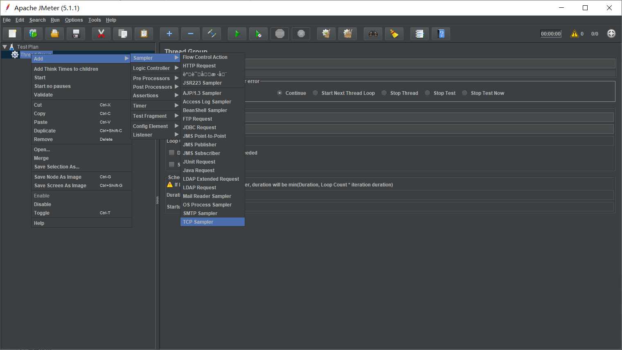Click Start no pauses toolbar icon
This screenshot has height=350, width=622.
pyautogui.click(x=259, y=34)
